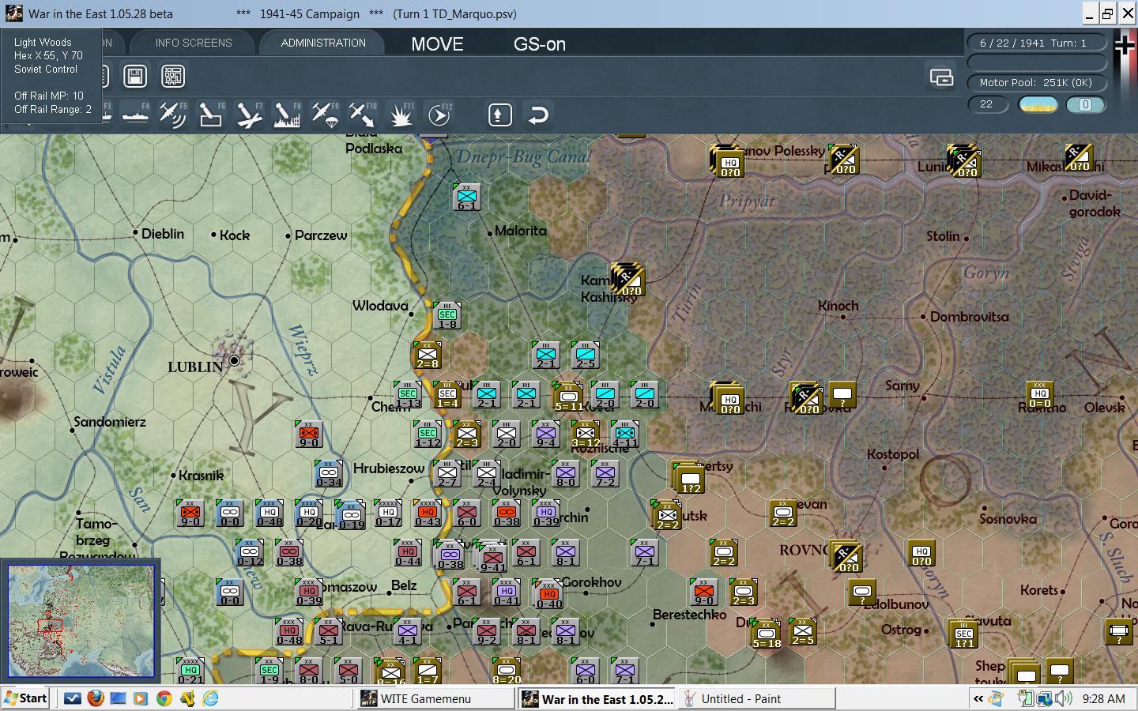Click the GS-on ground support indicator

tap(540, 44)
